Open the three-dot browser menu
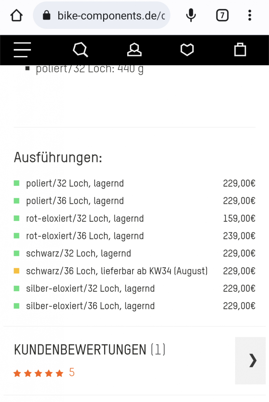 coord(249,15)
